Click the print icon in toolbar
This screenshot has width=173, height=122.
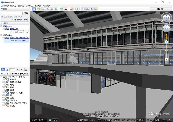(88, 9)
